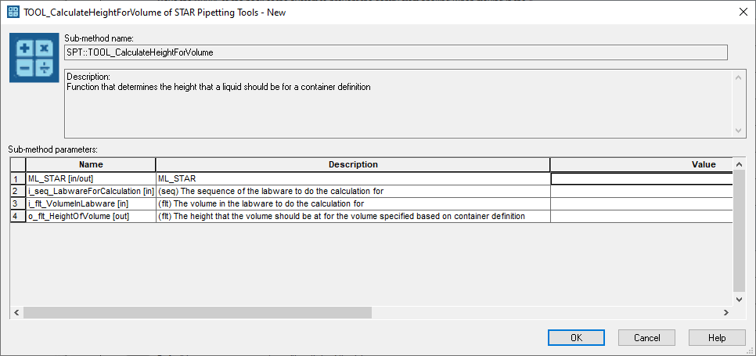Click down arrow of table vertical scrollbar
The width and height of the screenshot is (756, 356).
pos(739,300)
